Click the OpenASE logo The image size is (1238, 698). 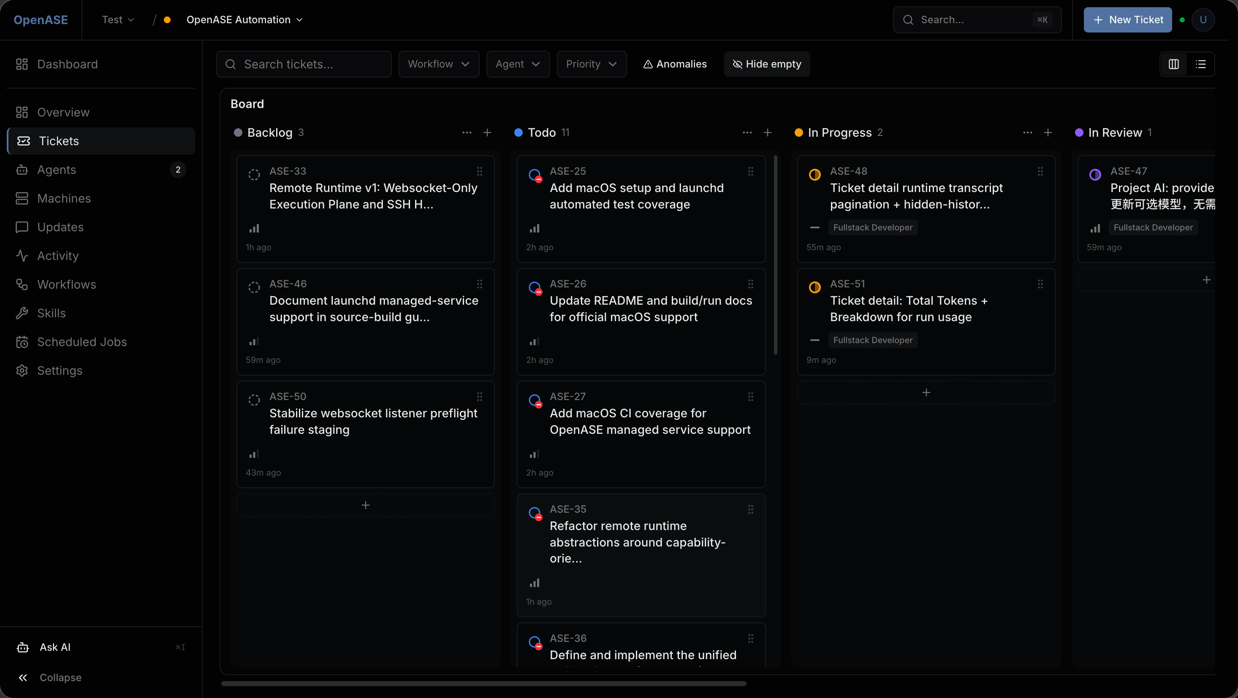tap(41, 20)
